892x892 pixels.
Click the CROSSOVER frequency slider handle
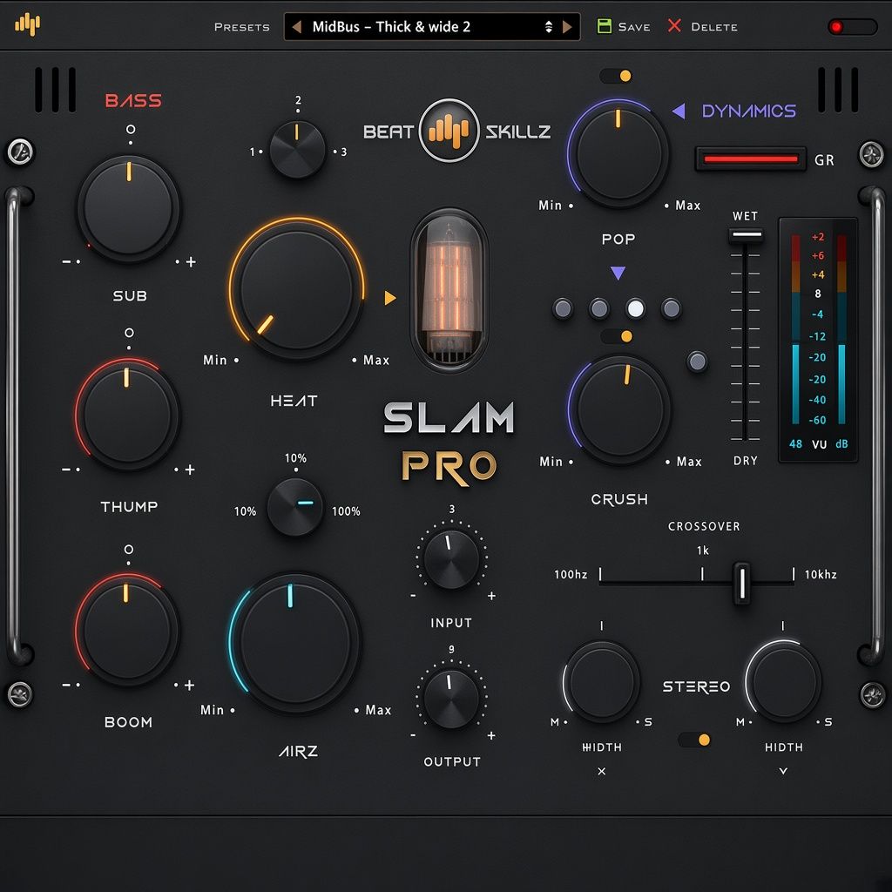click(741, 583)
